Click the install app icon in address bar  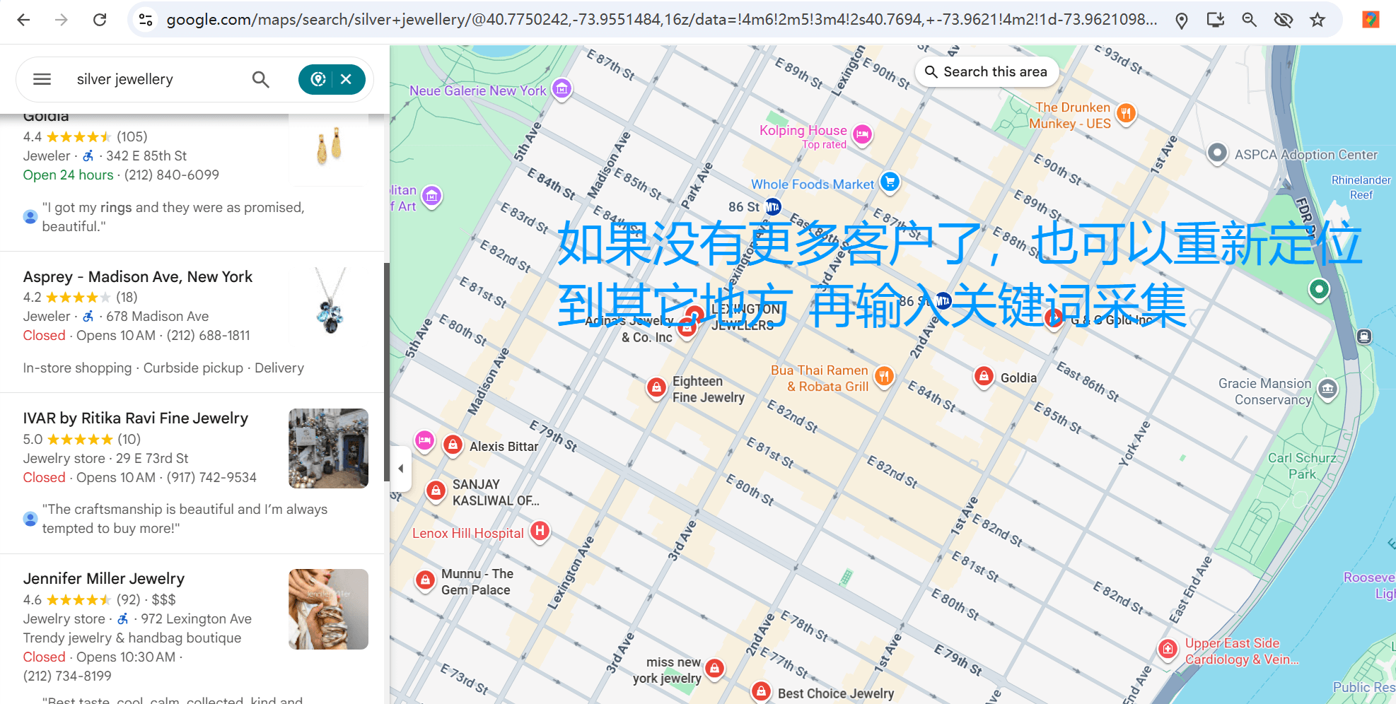tap(1215, 20)
